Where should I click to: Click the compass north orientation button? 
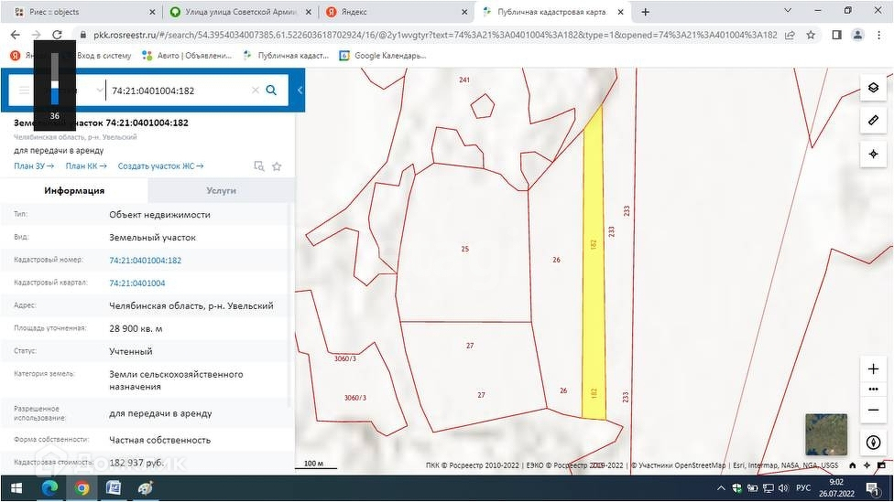click(873, 443)
